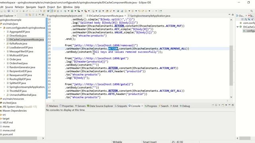This screenshot has width=255, height=143.
Task: Click Project Explorer horizontal scroll right arrow
Action: 43,138
